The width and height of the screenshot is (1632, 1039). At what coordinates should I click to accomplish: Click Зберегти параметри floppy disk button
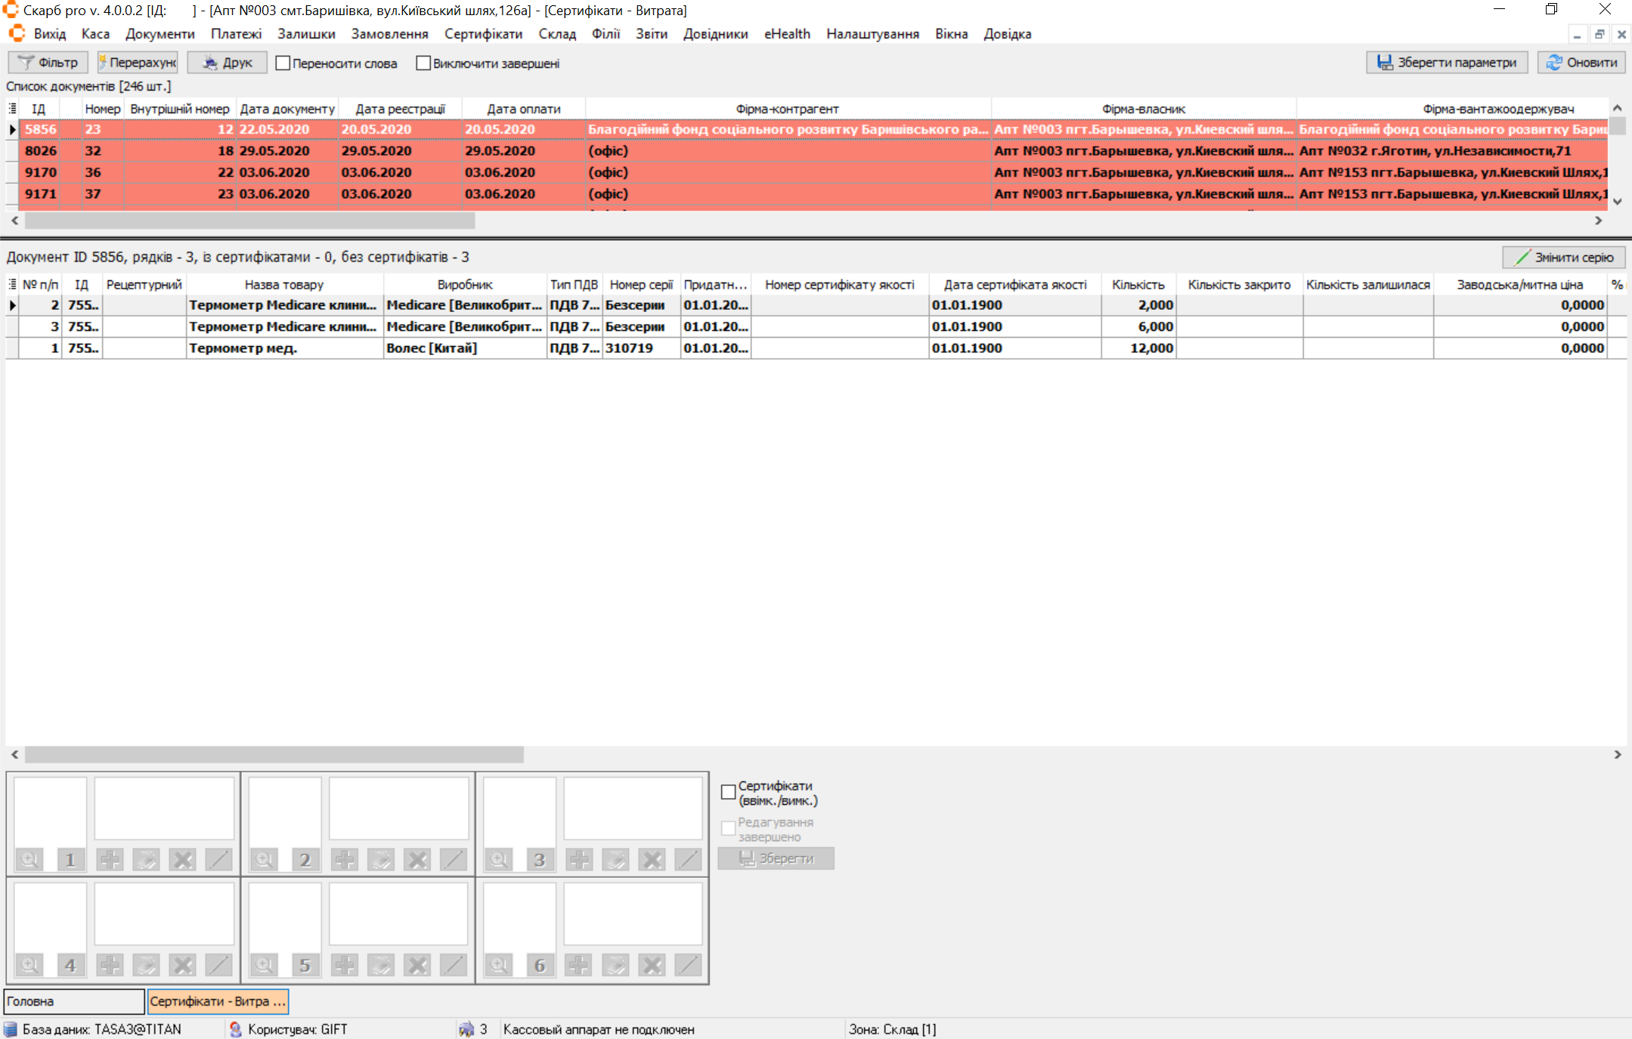click(x=1447, y=63)
